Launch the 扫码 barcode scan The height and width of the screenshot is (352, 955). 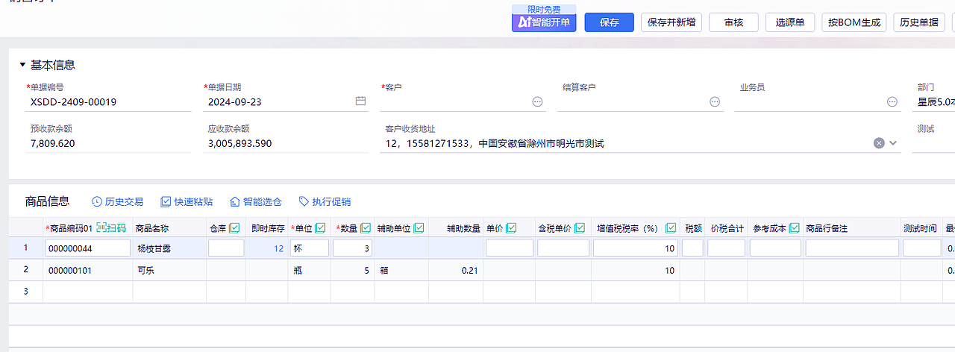tap(111, 227)
